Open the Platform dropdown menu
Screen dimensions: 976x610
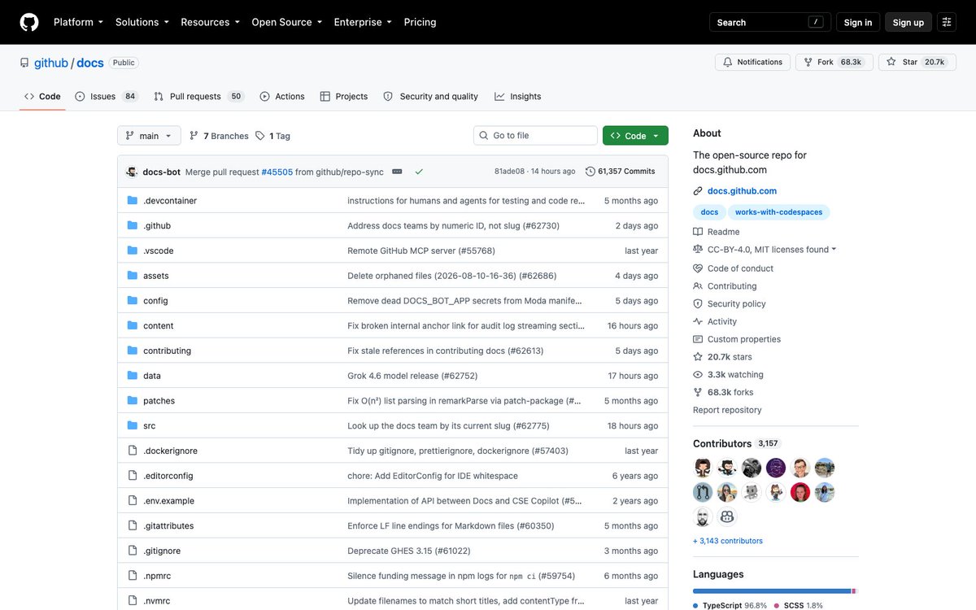[78, 22]
